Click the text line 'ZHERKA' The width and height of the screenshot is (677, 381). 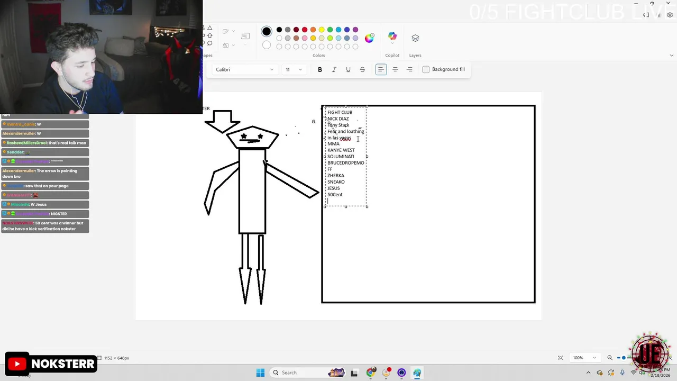tap(336, 176)
